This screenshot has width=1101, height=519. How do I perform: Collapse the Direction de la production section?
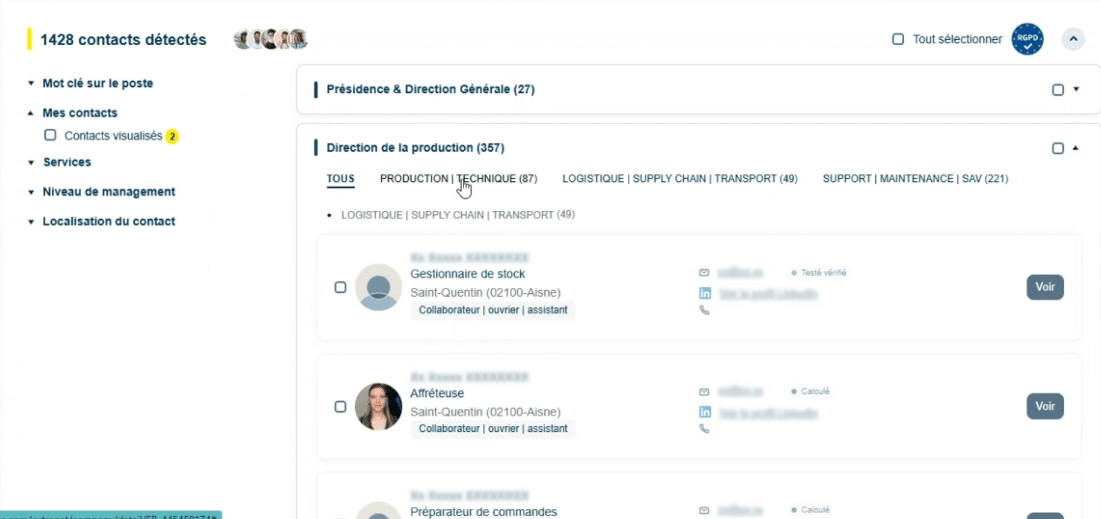pyautogui.click(x=1075, y=148)
